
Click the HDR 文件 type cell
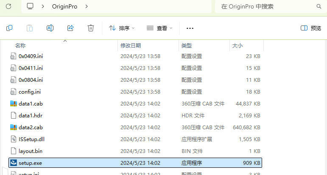(x=193, y=116)
